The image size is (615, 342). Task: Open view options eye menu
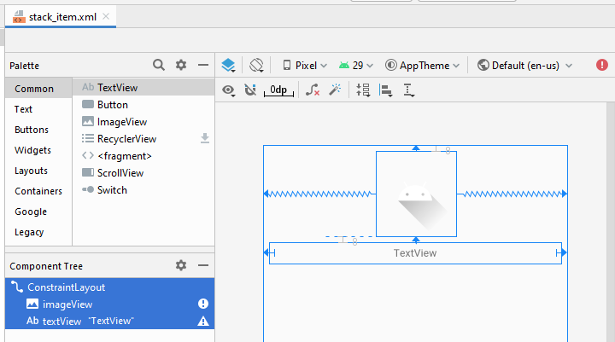point(229,90)
